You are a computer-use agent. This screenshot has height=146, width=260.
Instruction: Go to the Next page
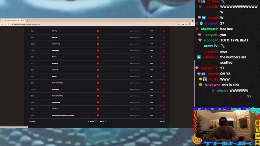(x=103, y=122)
